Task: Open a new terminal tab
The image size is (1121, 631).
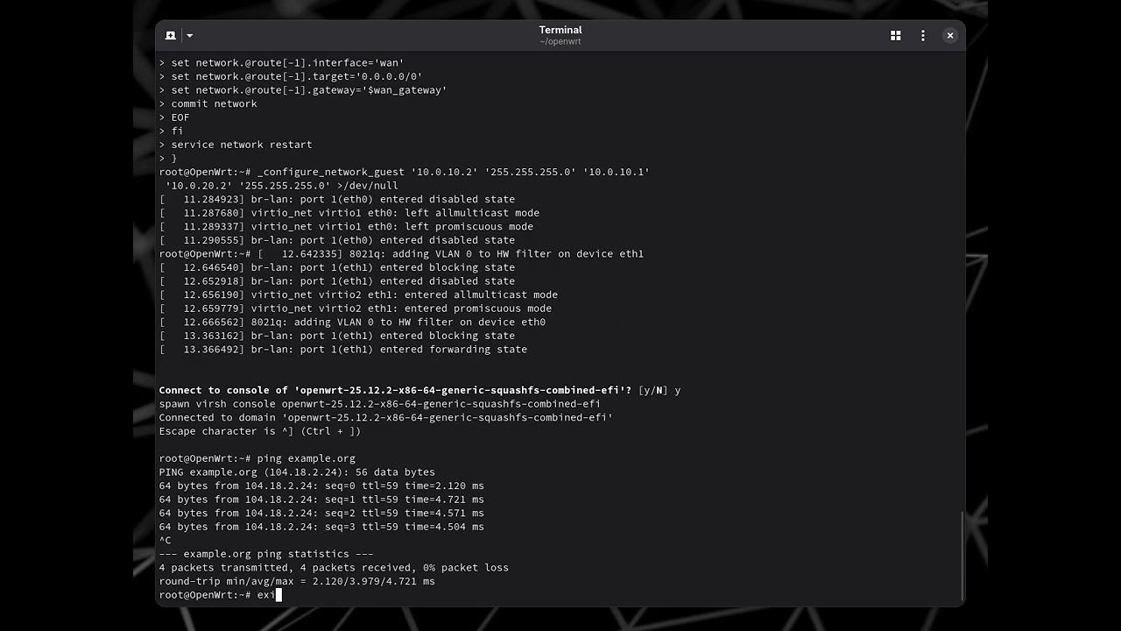Action: (x=171, y=36)
